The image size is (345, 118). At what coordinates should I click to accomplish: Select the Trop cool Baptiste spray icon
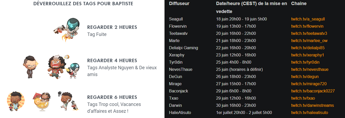click(15, 101)
